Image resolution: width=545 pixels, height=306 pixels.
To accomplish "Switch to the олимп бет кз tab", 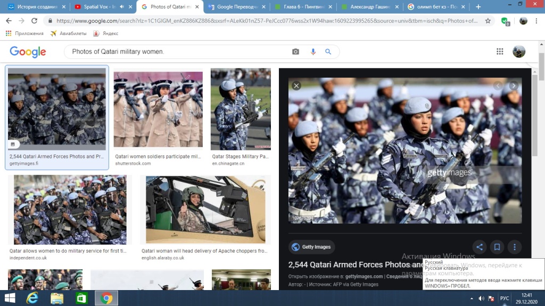I will 436,7.
